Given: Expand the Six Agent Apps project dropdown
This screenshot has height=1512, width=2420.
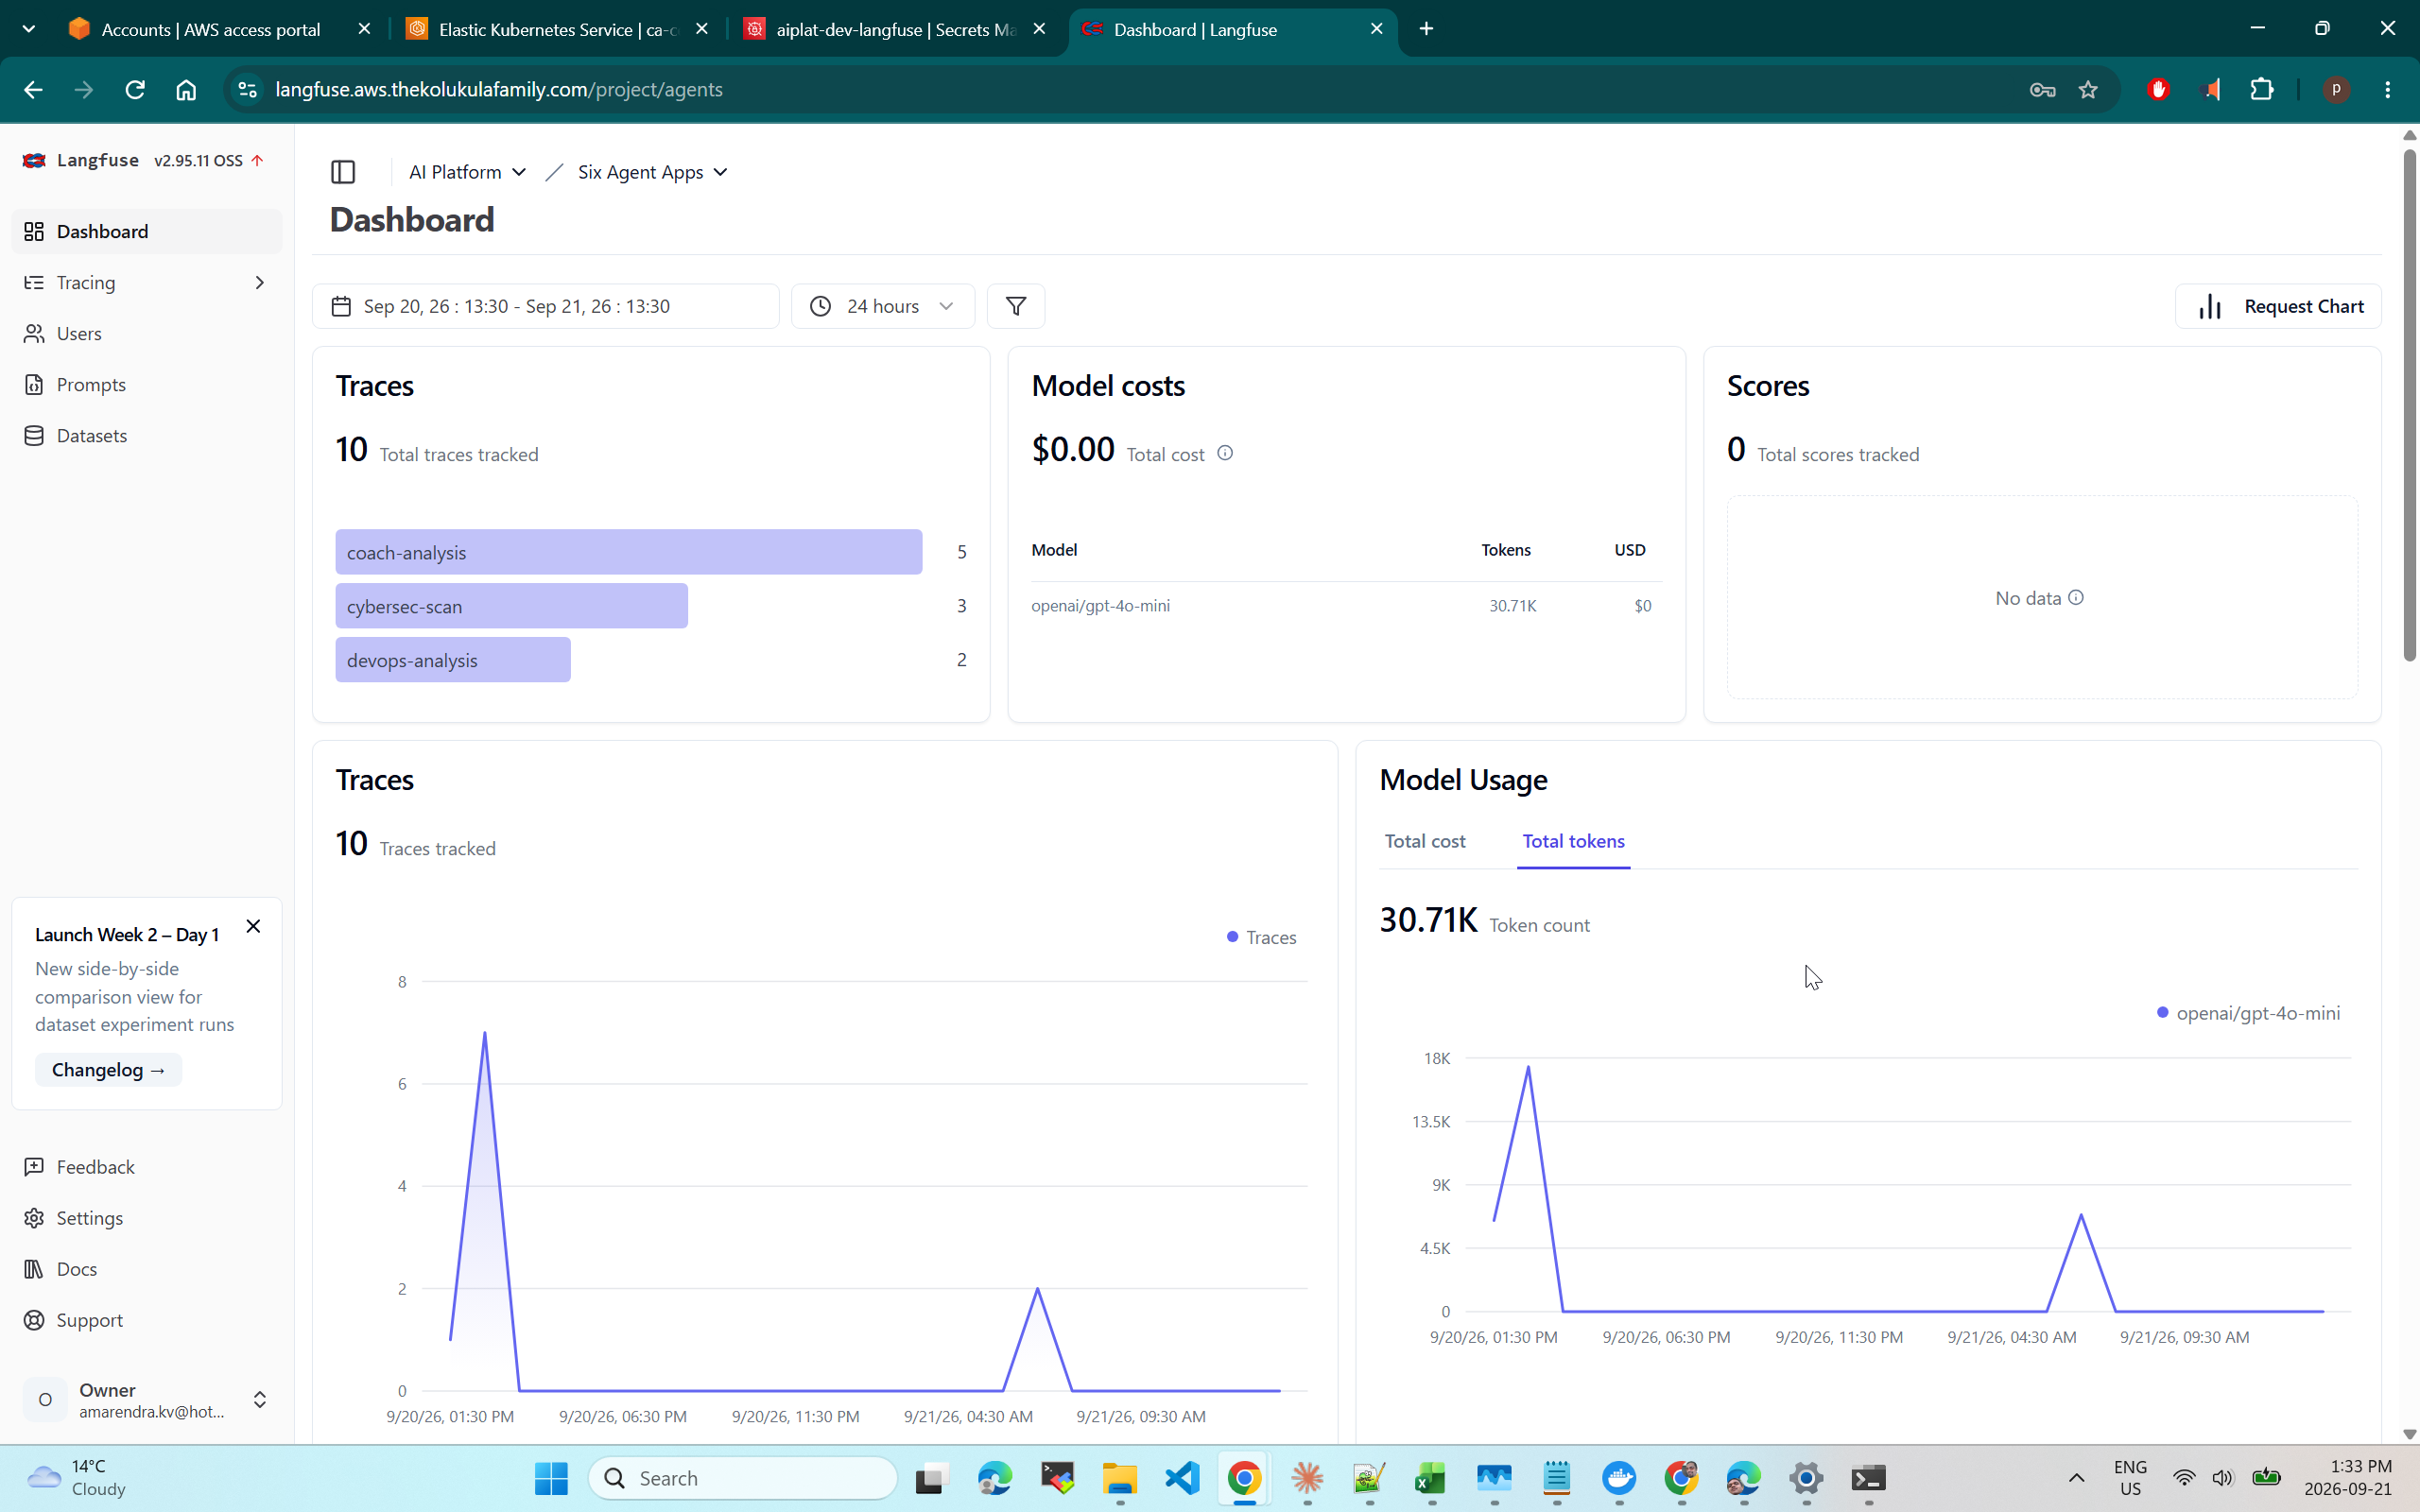Looking at the screenshot, I should (x=652, y=172).
